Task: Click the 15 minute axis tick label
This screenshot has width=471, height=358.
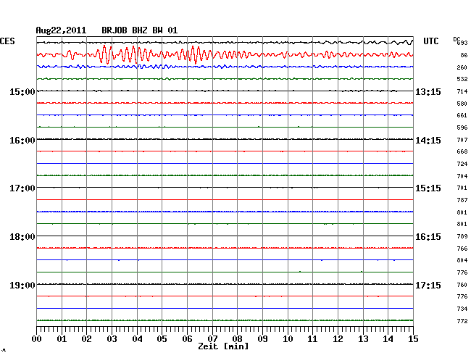Action: coord(413,339)
